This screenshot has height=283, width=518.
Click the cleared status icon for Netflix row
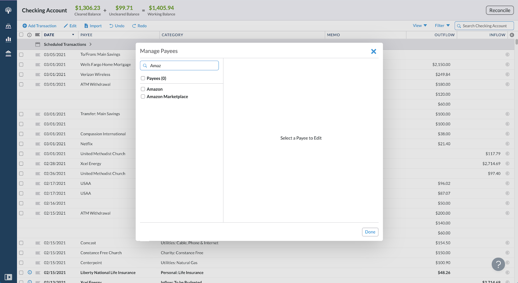pos(507,144)
